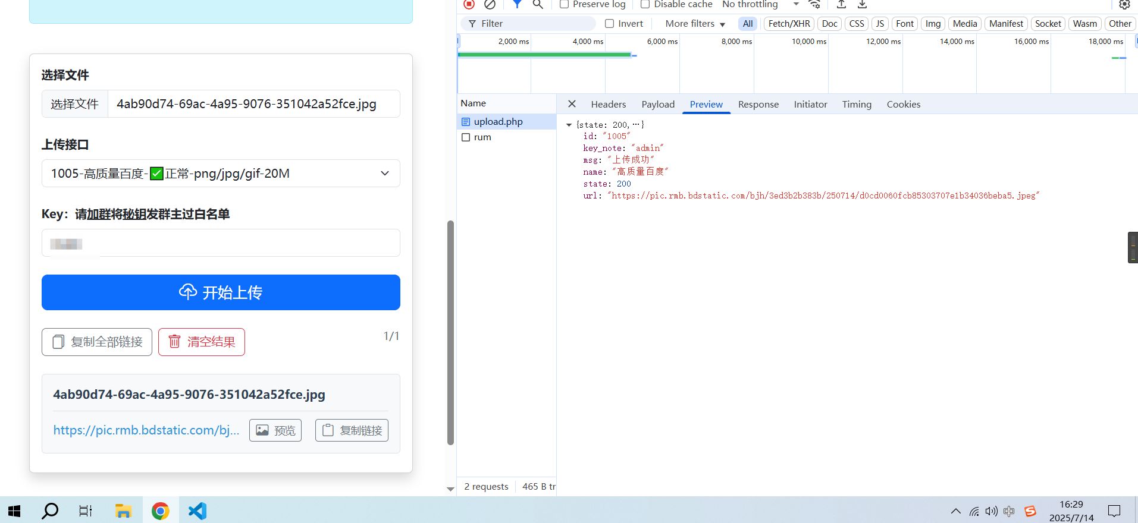
Task: Open notification center icon
Action: (1114, 511)
